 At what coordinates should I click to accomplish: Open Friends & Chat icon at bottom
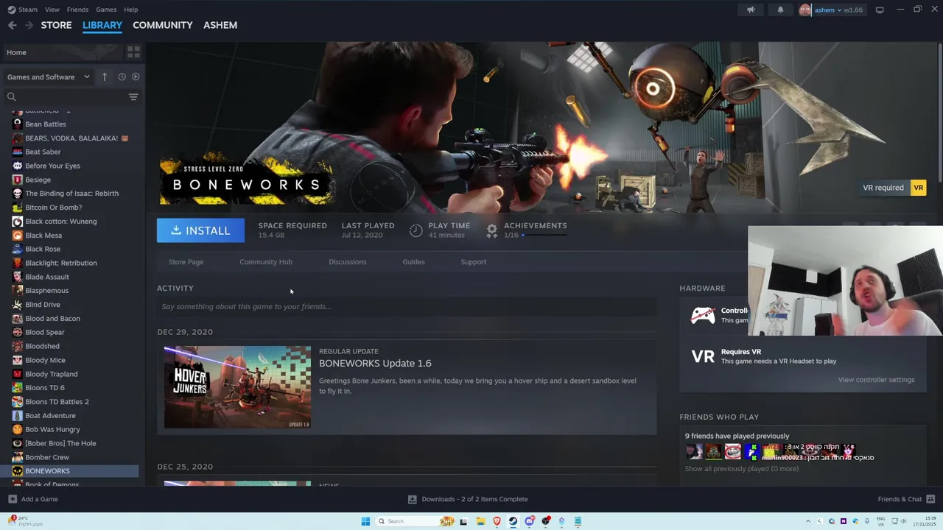pyautogui.click(x=930, y=499)
